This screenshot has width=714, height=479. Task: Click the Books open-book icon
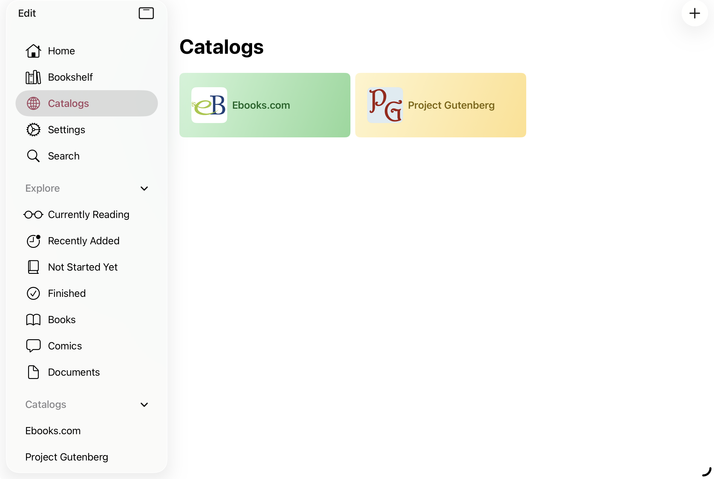(33, 320)
